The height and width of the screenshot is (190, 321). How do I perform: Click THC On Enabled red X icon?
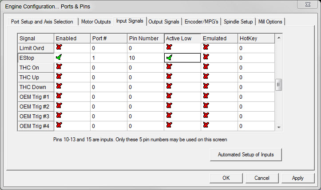tap(59, 66)
